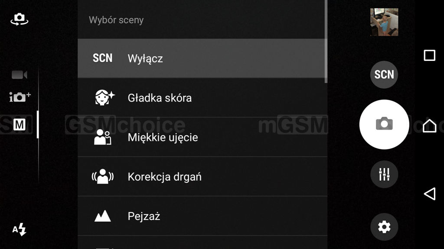Open manual adjustment sliders button
Viewport: 444px width, 249px height.
[384, 174]
